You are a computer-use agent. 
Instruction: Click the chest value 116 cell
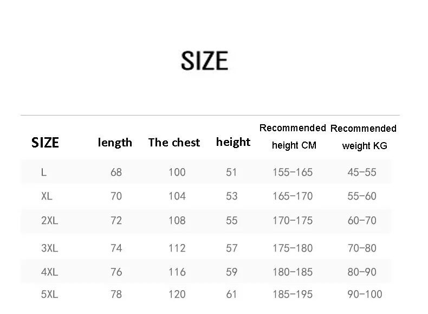click(177, 272)
